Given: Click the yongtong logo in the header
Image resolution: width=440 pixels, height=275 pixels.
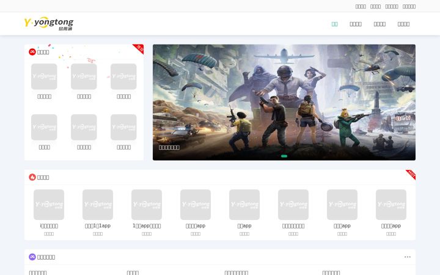Looking at the screenshot, I should tap(49, 23).
